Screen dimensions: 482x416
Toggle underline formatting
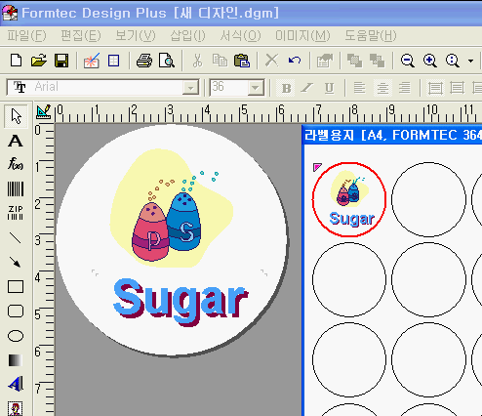(329, 88)
